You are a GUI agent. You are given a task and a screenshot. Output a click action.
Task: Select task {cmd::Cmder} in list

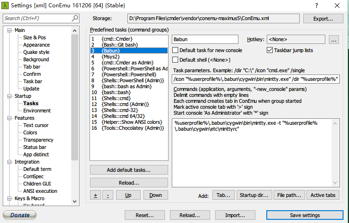(x=129, y=39)
